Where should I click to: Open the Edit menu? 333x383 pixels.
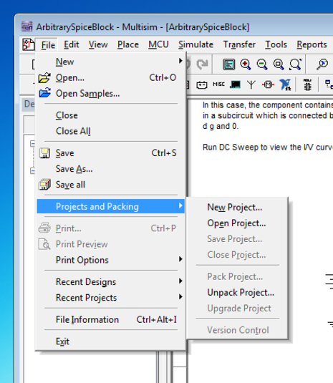point(72,44)
